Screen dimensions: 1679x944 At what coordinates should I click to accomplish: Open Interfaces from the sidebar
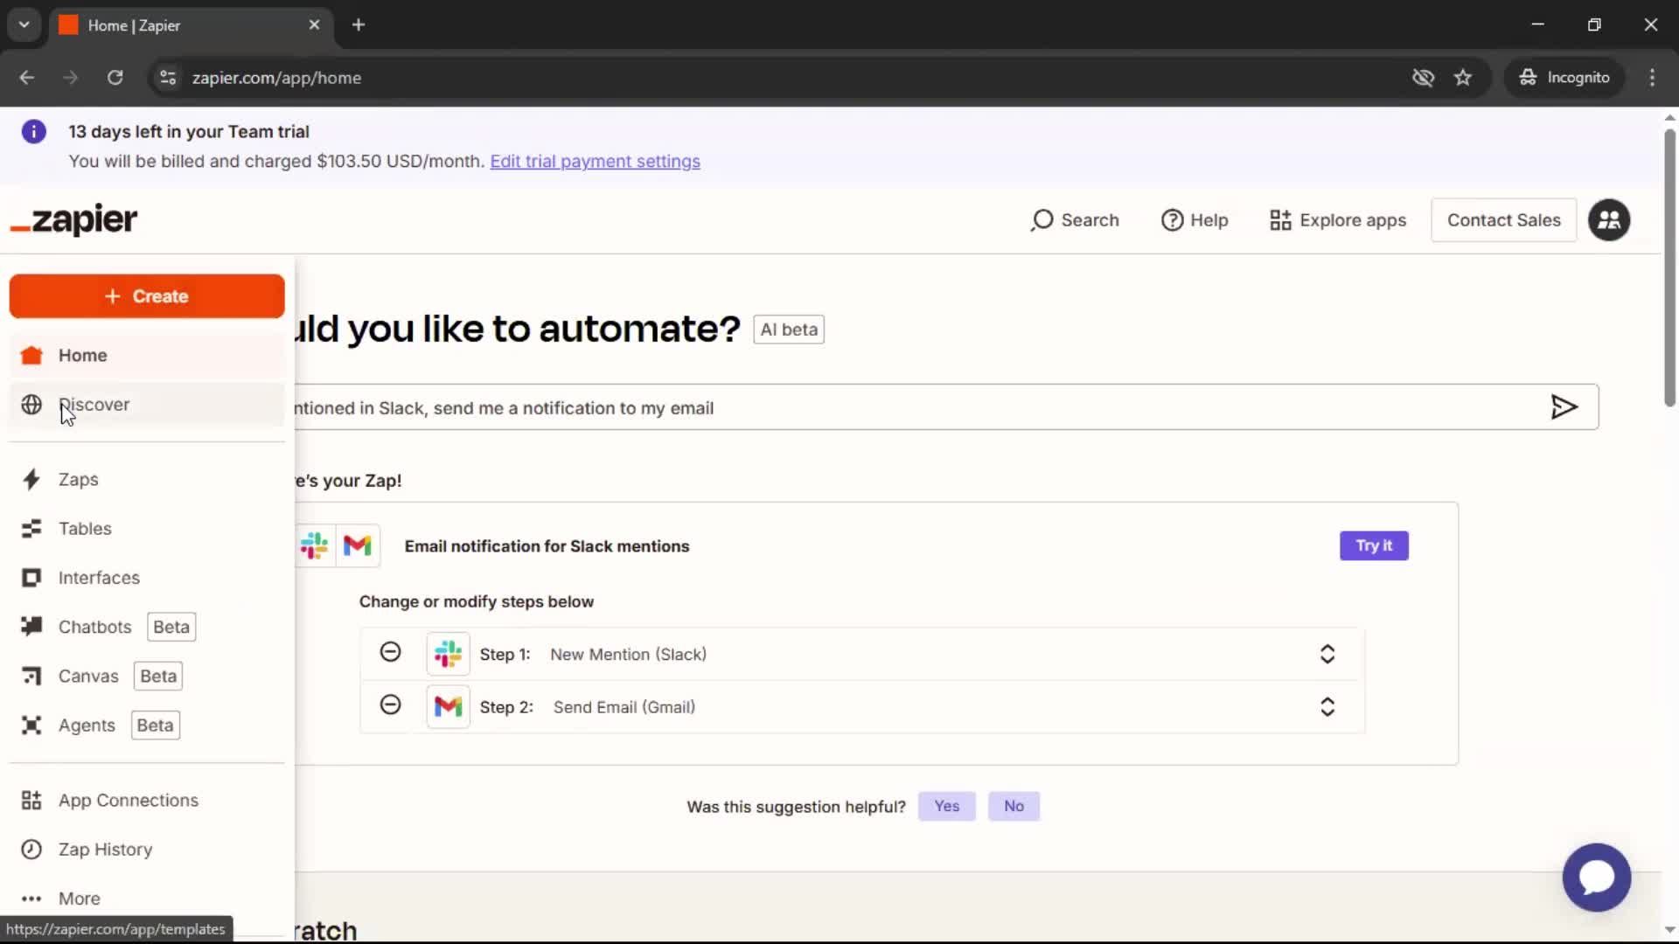147,578
